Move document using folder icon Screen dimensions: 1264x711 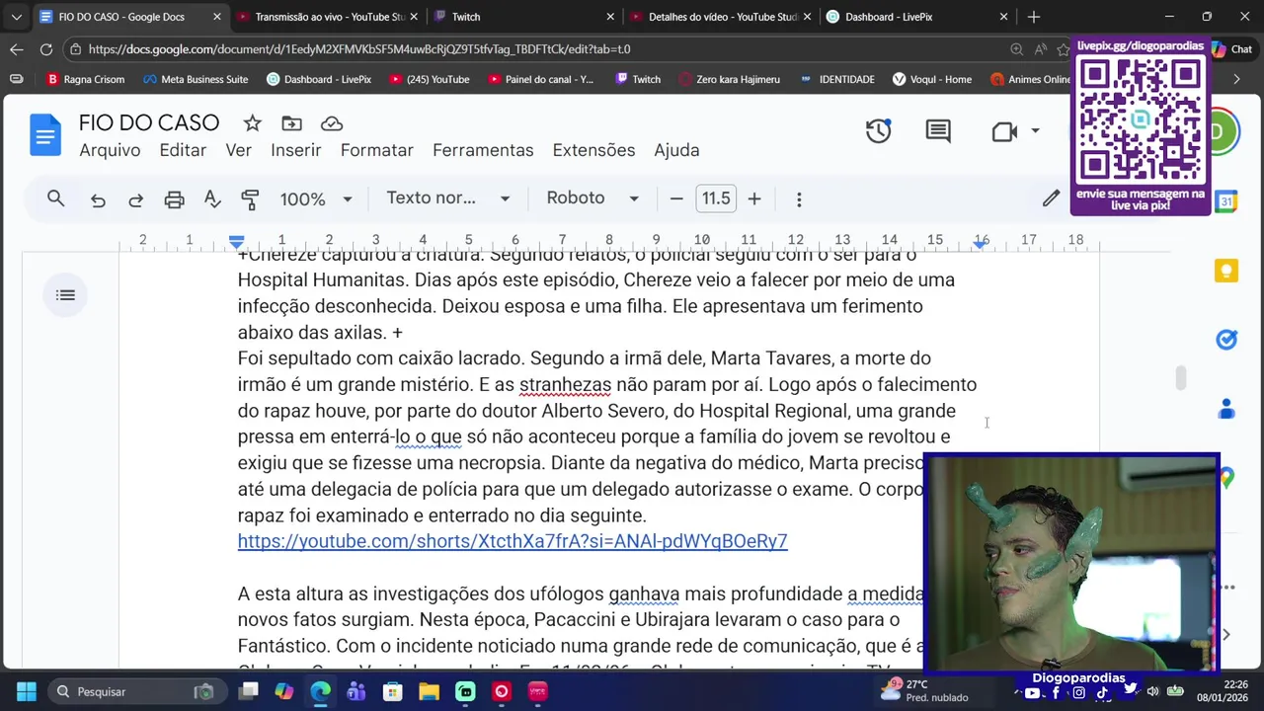click(x=291, y=123)
